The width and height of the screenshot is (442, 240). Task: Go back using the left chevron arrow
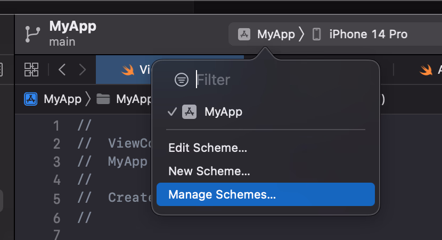(62, 70)
